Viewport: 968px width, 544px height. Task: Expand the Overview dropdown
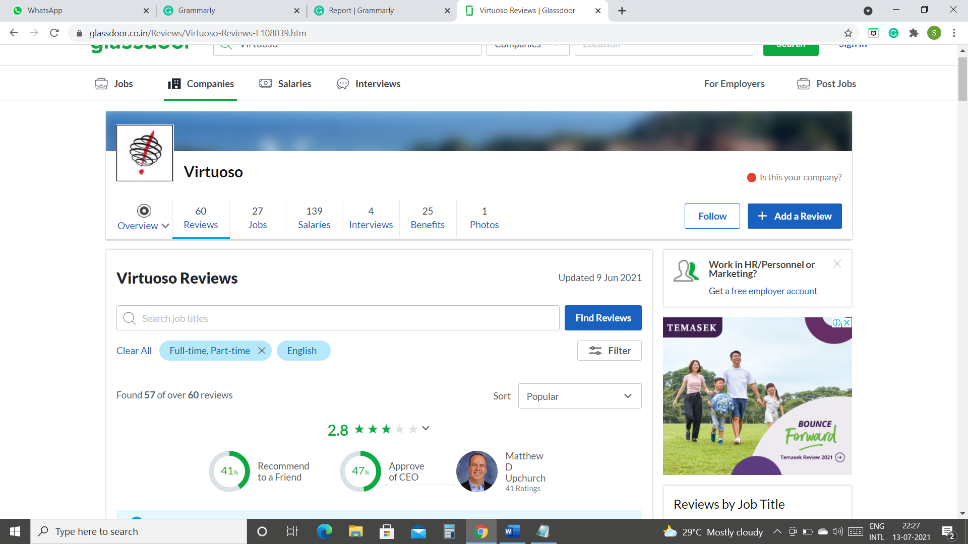click(x=144, y=218)
